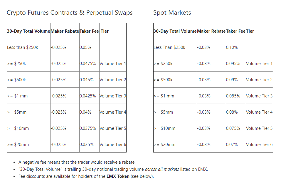The image size is (281, 194).
Task: Click the 0.0475% taker fee cell
Action: coord(88,64)
